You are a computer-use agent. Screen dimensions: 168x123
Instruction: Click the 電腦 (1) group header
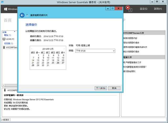coord(8,35)
